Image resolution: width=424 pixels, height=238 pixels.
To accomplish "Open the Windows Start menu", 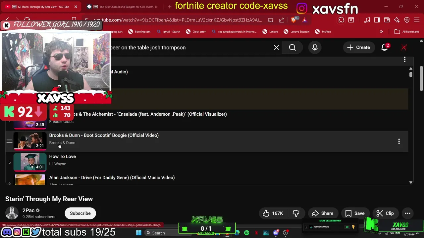I will 138,233.
